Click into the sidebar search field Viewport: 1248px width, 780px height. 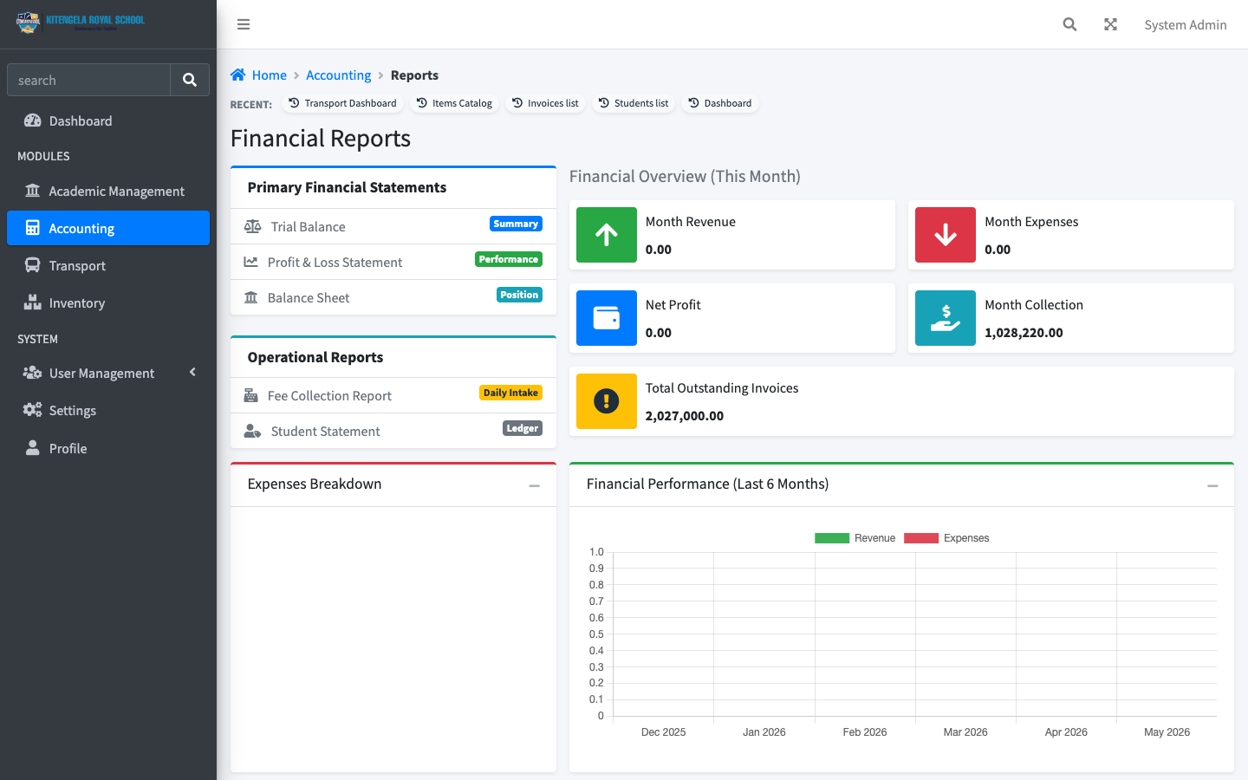point(88,80)
